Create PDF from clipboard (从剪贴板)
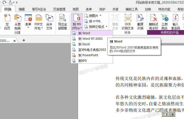This screenshot has height=119, width=184. (x=18, y=22)
